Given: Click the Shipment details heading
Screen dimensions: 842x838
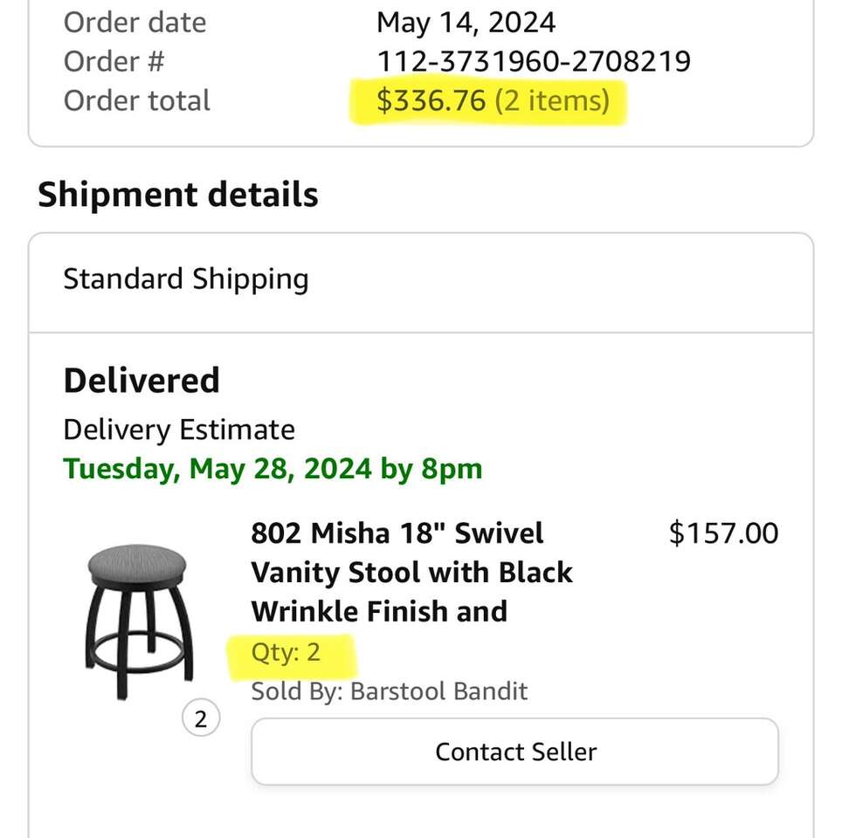Looking at the screenshot, I should 177,195.
